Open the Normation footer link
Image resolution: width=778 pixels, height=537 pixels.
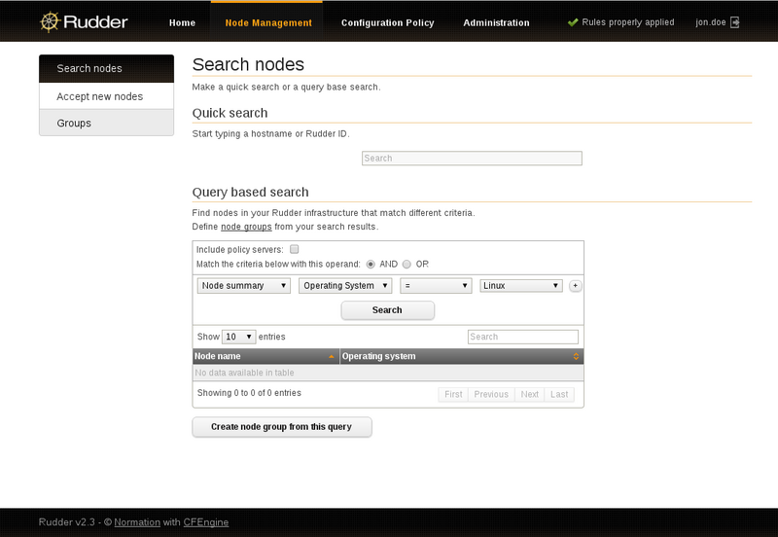pyautogui.click(x=137, y=522)
